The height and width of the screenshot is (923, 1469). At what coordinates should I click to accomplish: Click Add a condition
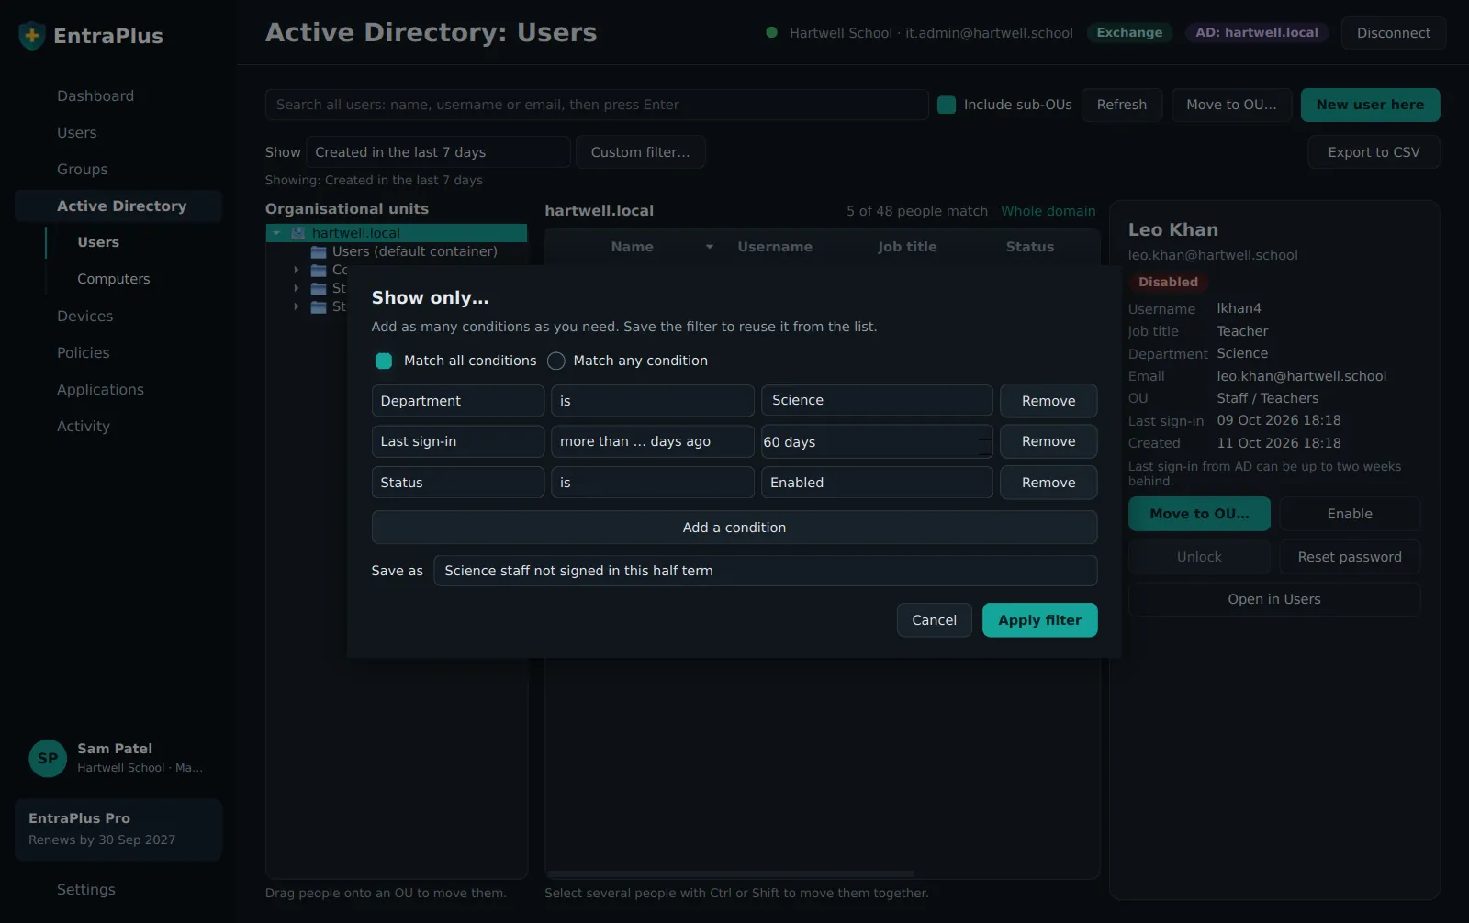pyautogui.click(x=734, y=528)
